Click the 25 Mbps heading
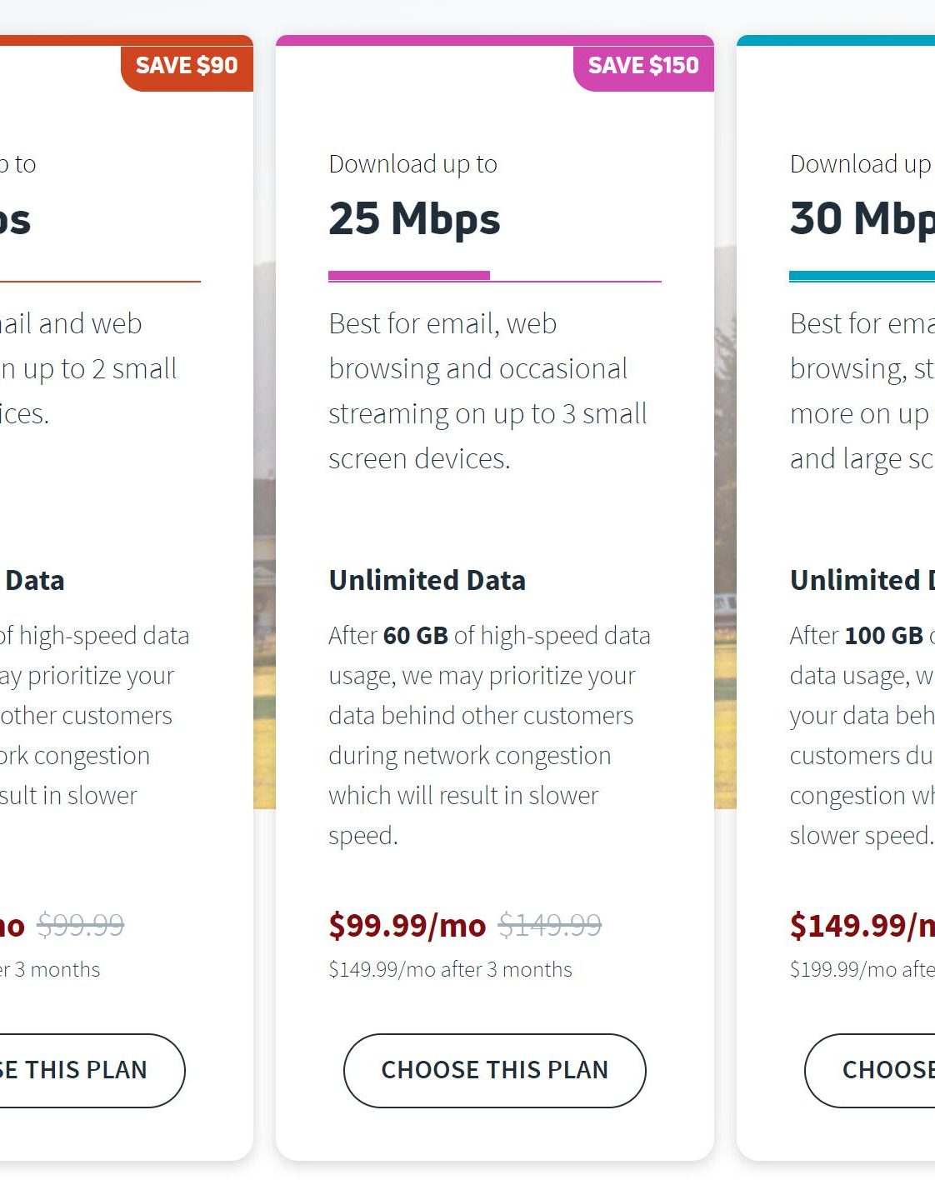This screenshot has width=935, height=1200. pos(414,218)
